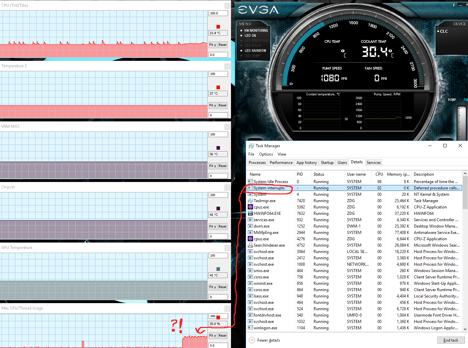Image resolution: width=468 pixels, height=348 pixels.
Task: Sort processes by User name column
Action: coord(358,174)
